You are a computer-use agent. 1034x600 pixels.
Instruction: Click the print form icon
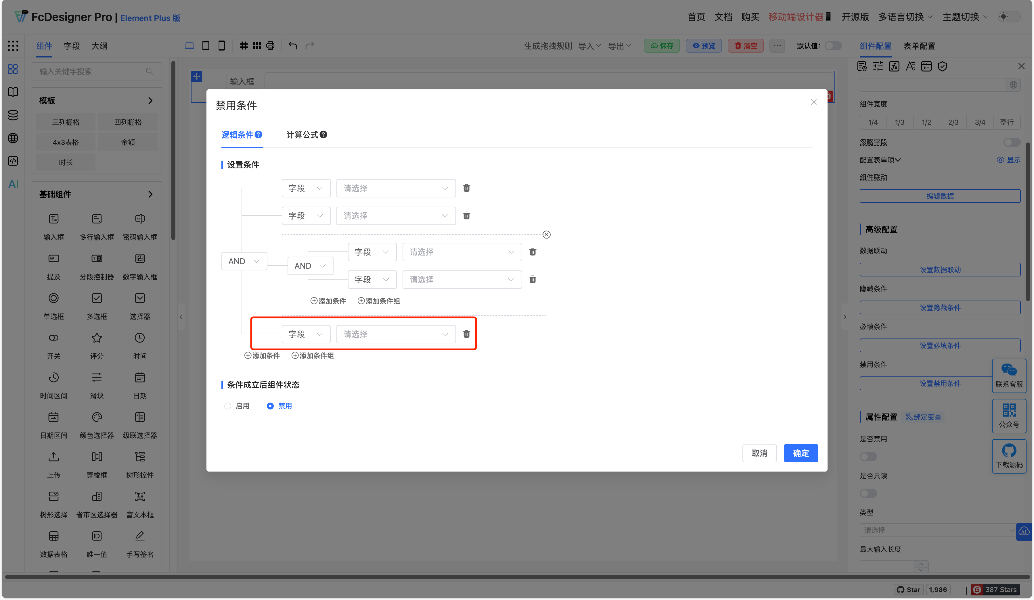(270, 45)
